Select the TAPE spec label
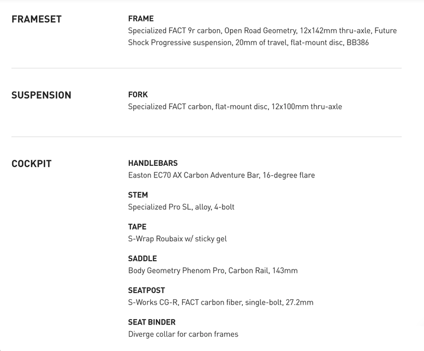This screenshot has height=351, width=424. [x=137, y=226]
